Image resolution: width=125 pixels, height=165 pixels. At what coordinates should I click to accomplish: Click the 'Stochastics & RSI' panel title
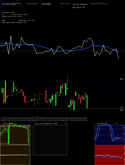tap(107, 123)
